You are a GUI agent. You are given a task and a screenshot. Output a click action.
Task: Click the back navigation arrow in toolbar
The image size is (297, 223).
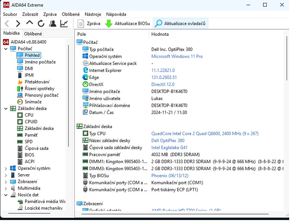pos(7,23)
